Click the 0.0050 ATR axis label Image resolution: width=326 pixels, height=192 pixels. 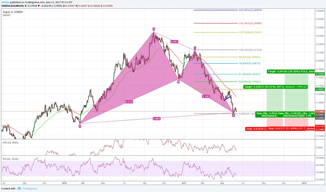coord(320,148)
